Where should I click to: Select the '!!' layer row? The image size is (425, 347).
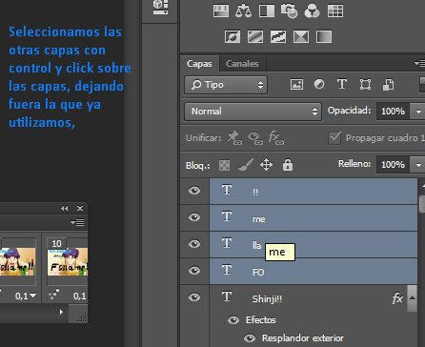point(314,191)
